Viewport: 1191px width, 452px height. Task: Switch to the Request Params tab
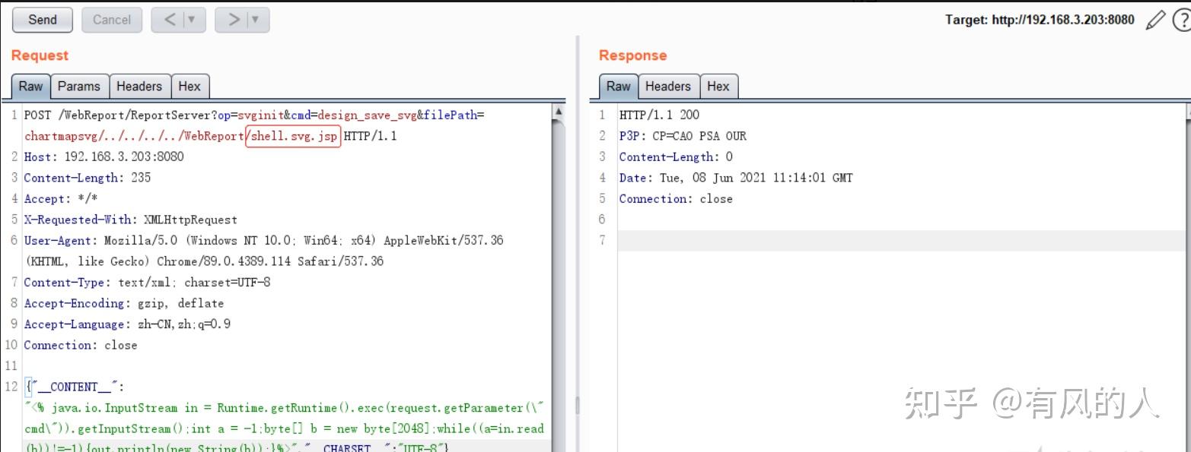(x=79, y=87)
